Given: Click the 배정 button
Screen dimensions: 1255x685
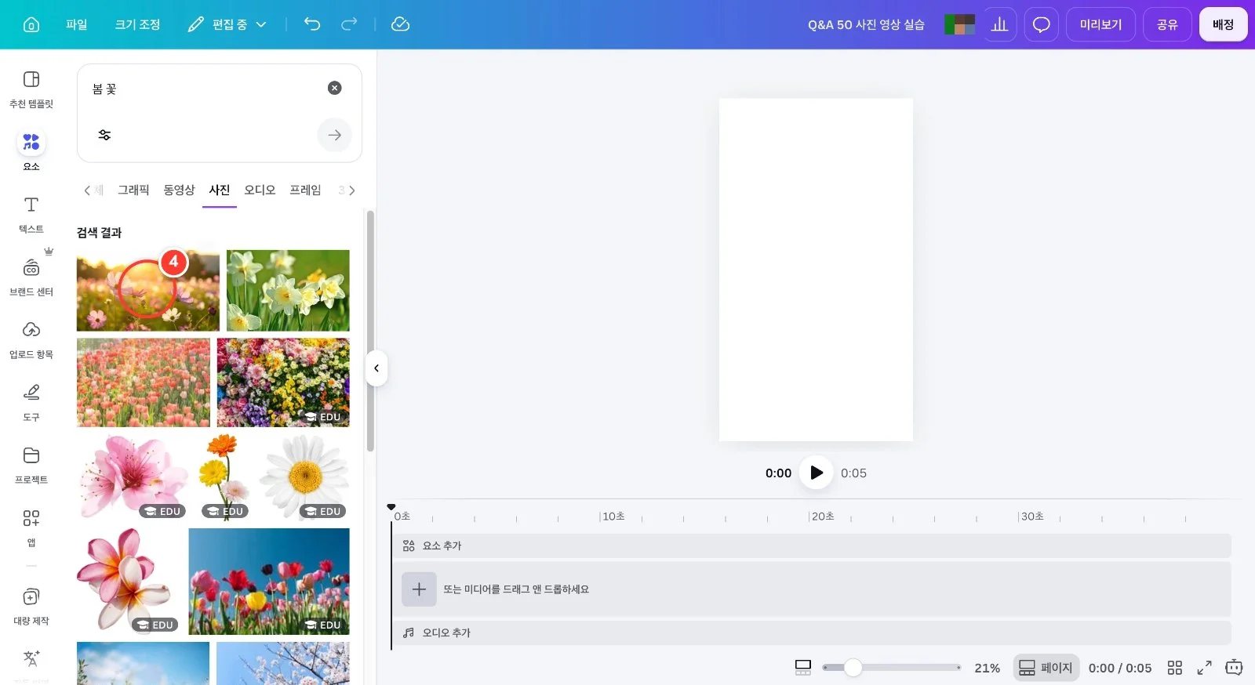Looking at the screenshot, I should point(1223,24).
